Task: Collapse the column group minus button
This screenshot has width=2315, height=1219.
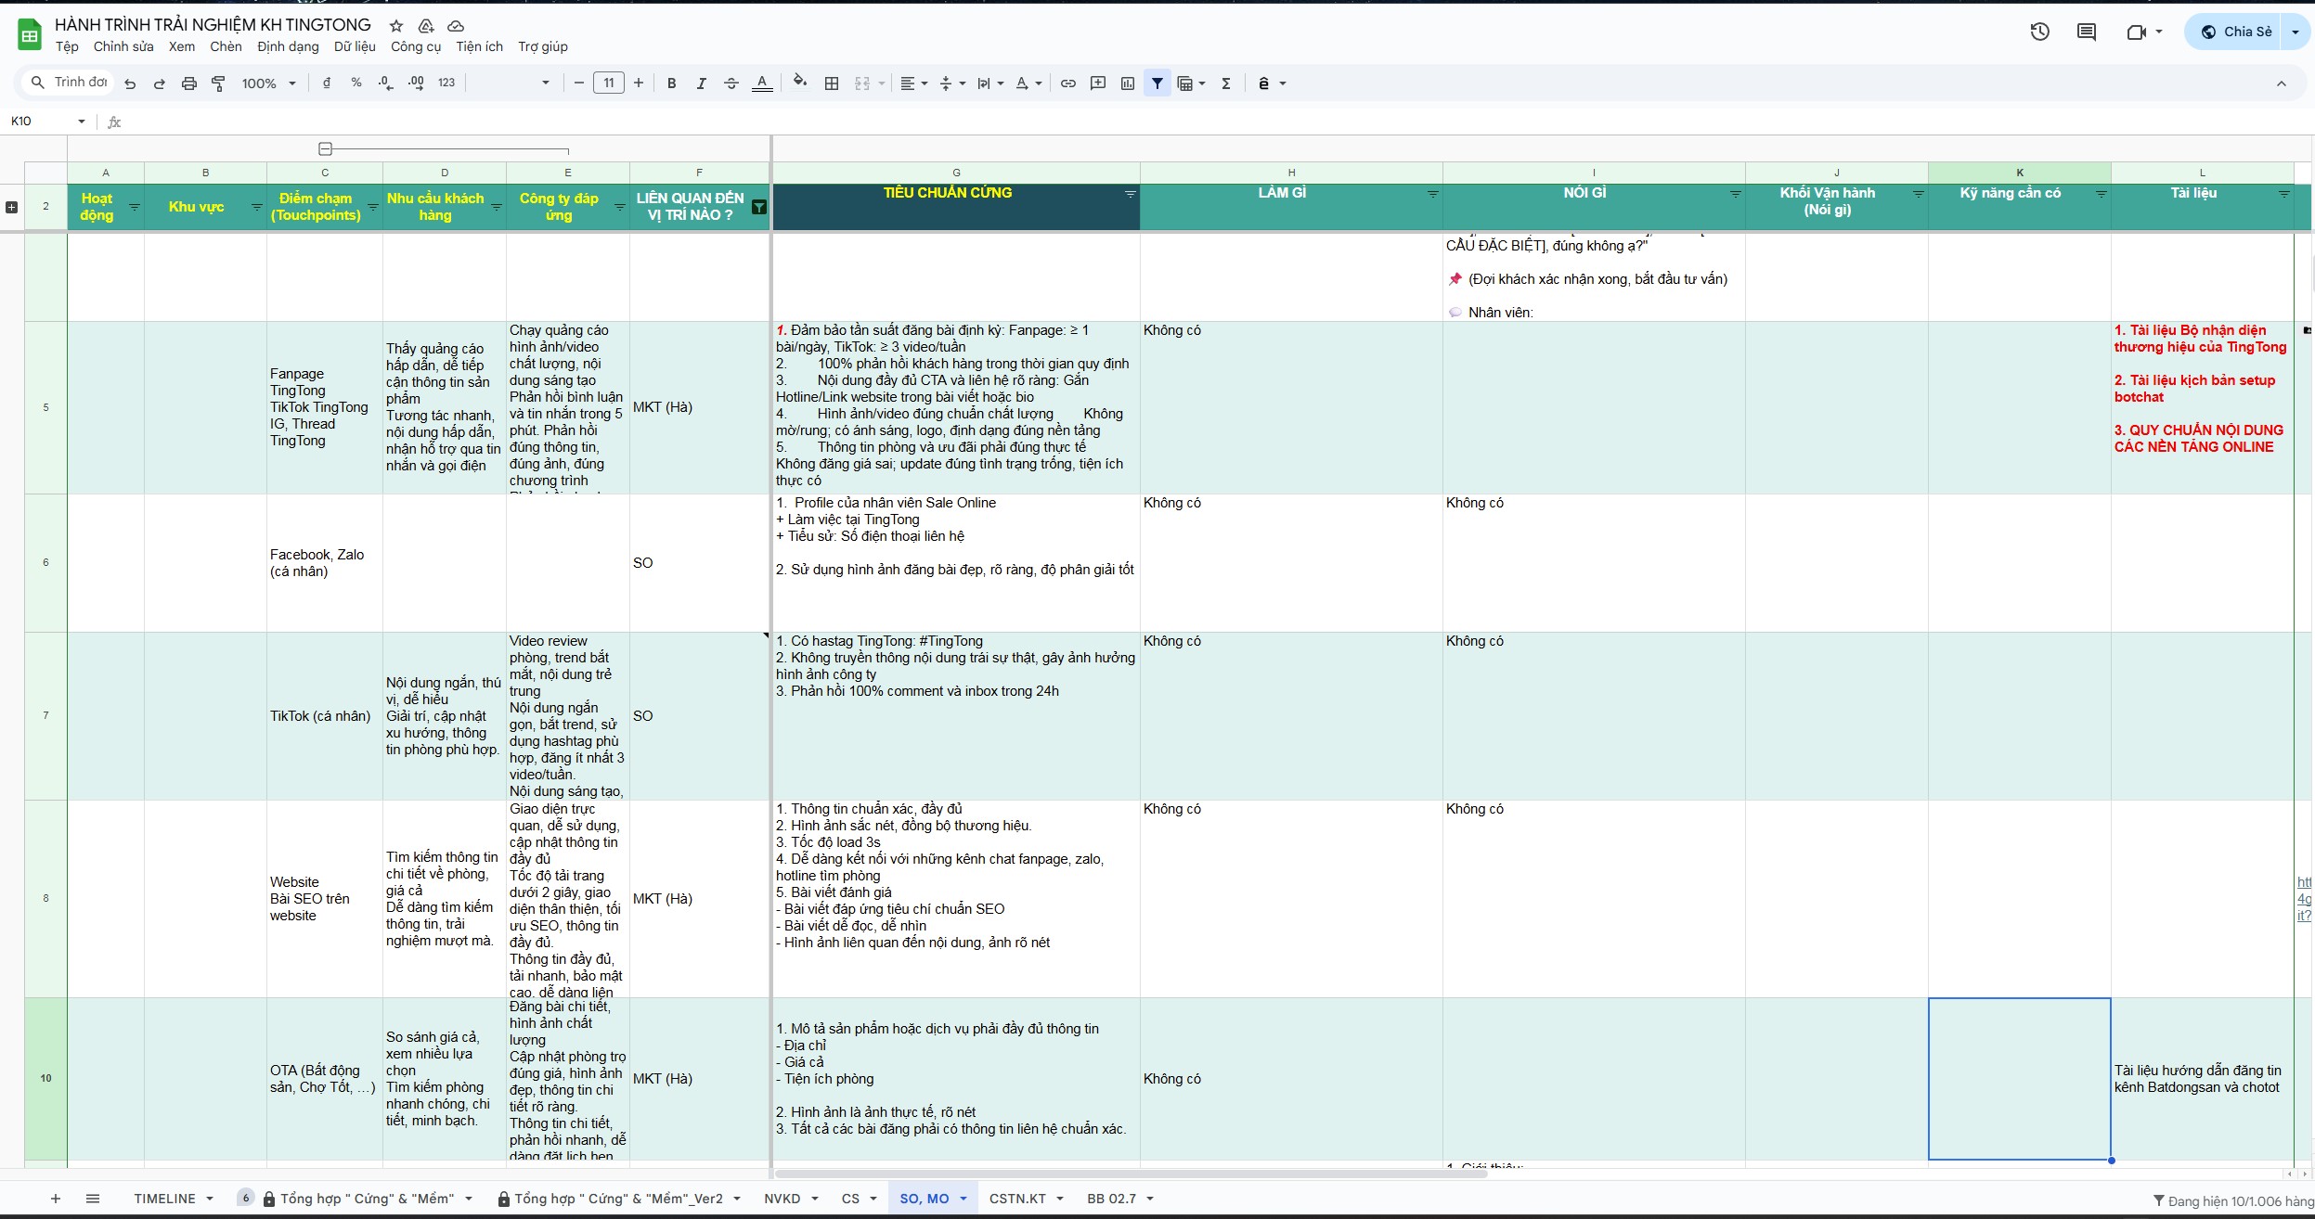Action: 325,148
